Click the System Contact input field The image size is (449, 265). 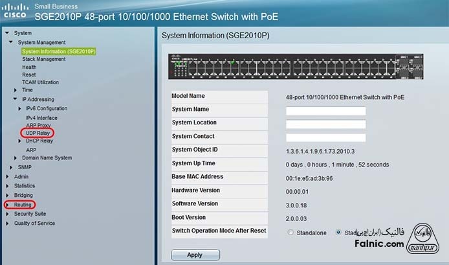pos(325,137)
